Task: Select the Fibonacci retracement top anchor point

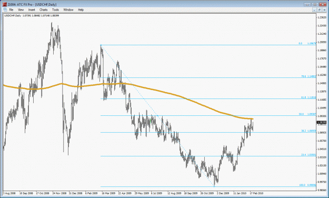Action: pyautogui.click(x=101, y=45)
